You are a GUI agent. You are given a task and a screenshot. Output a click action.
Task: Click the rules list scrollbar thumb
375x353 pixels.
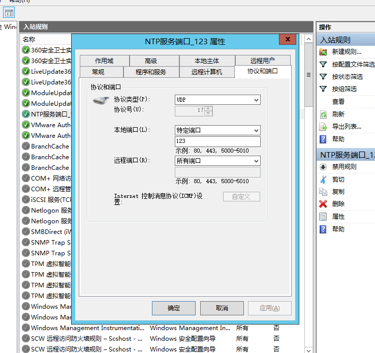click(x=309, y=75)
